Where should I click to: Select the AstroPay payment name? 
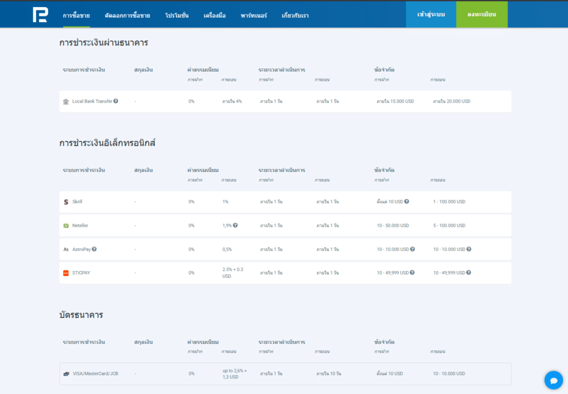click(x=82, y=249)
